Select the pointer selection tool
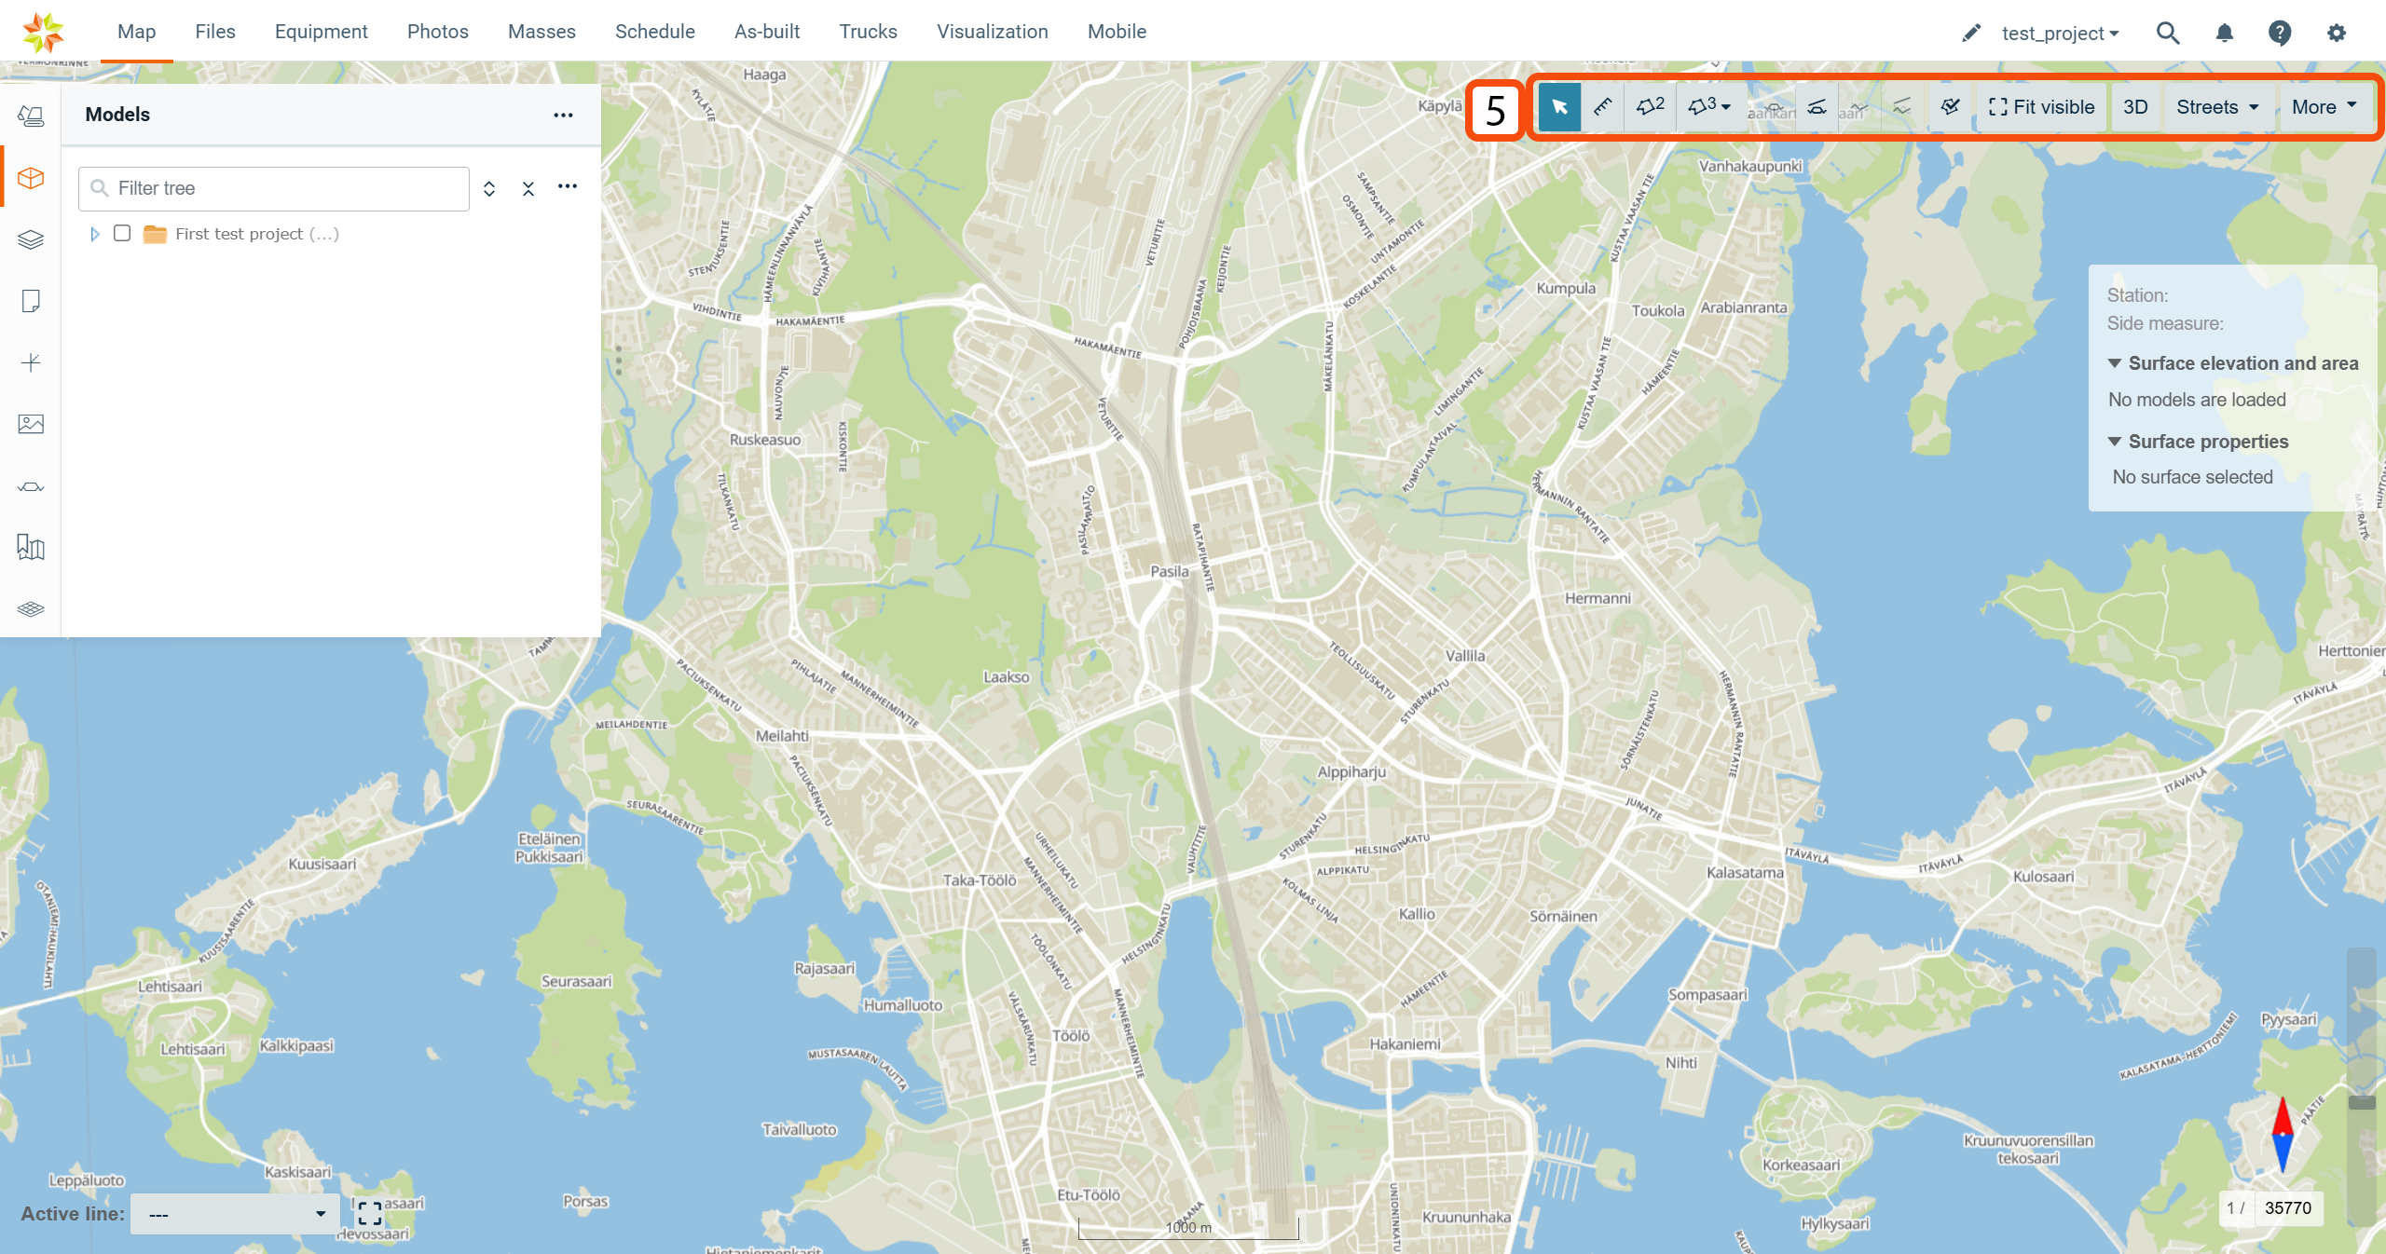This screenshot has height=1254, width=2386. point(1559,107)
